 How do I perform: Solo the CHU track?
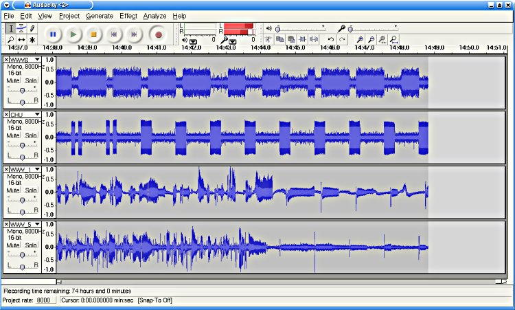pyautogui.click(x=31, y=136)
